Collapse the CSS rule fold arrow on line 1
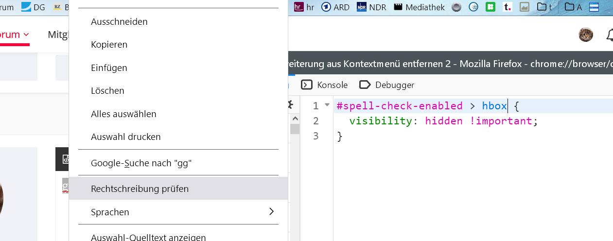Viewport: 613px width, 241px height. coord(327,105)
